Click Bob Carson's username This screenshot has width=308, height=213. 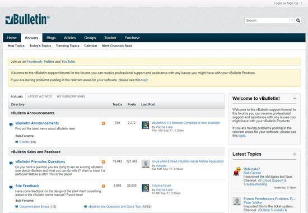tap(252, 173)
